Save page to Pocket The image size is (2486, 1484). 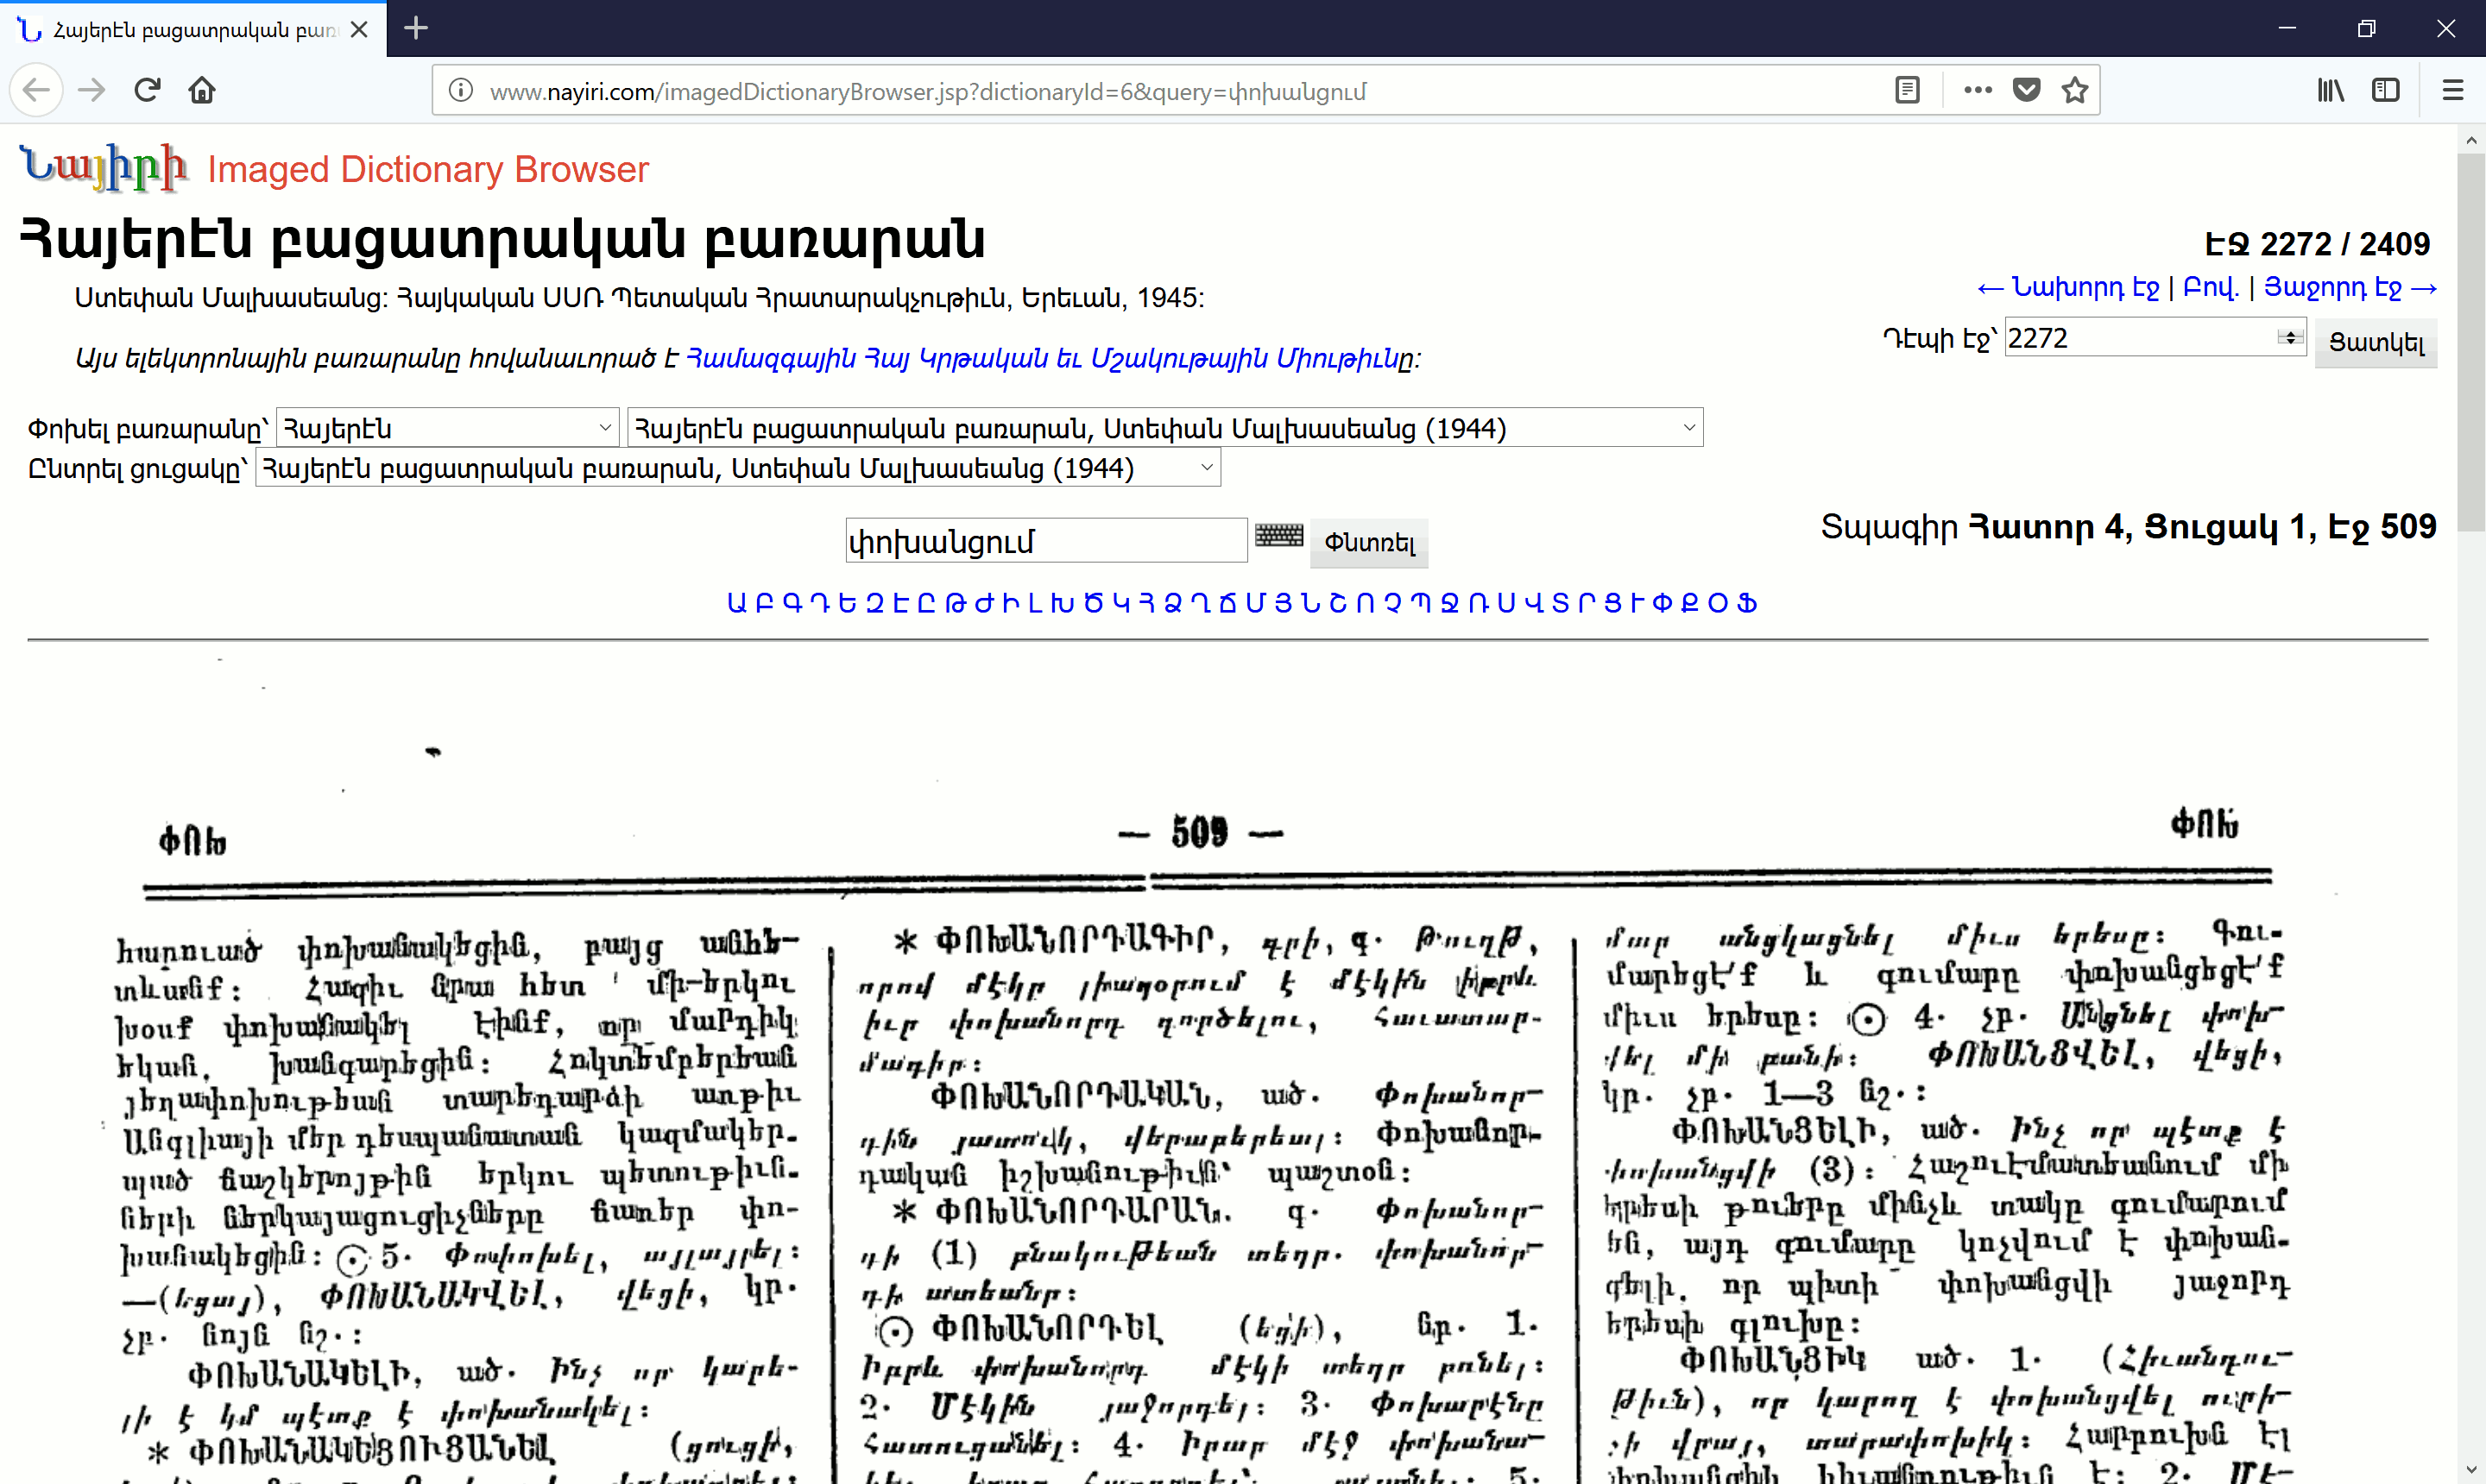click(2027, 90)
